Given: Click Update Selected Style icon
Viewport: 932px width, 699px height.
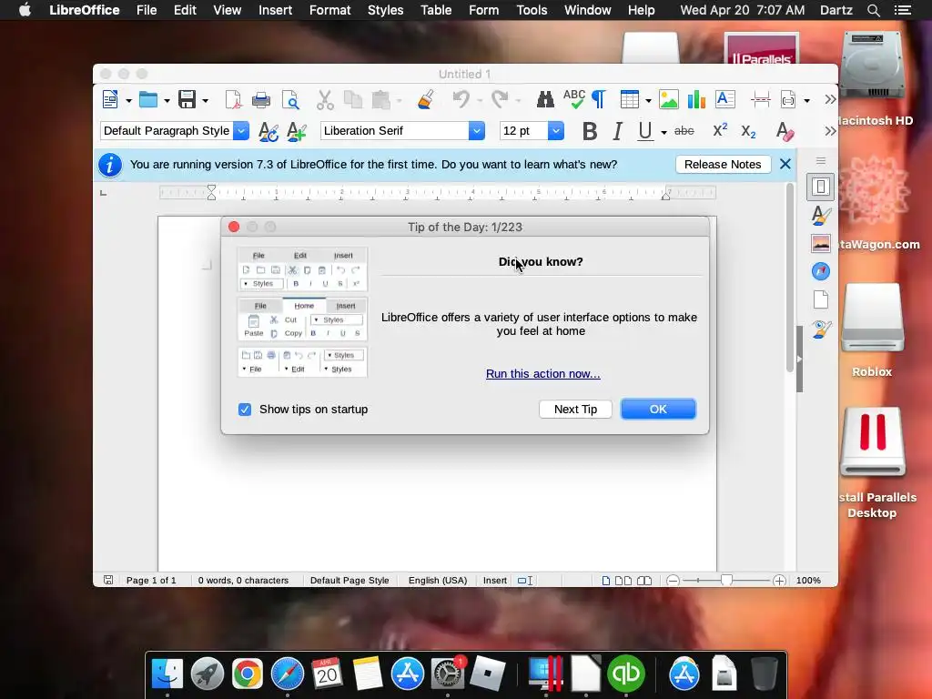Looking at the screenshot, I should tap(268, 131).
